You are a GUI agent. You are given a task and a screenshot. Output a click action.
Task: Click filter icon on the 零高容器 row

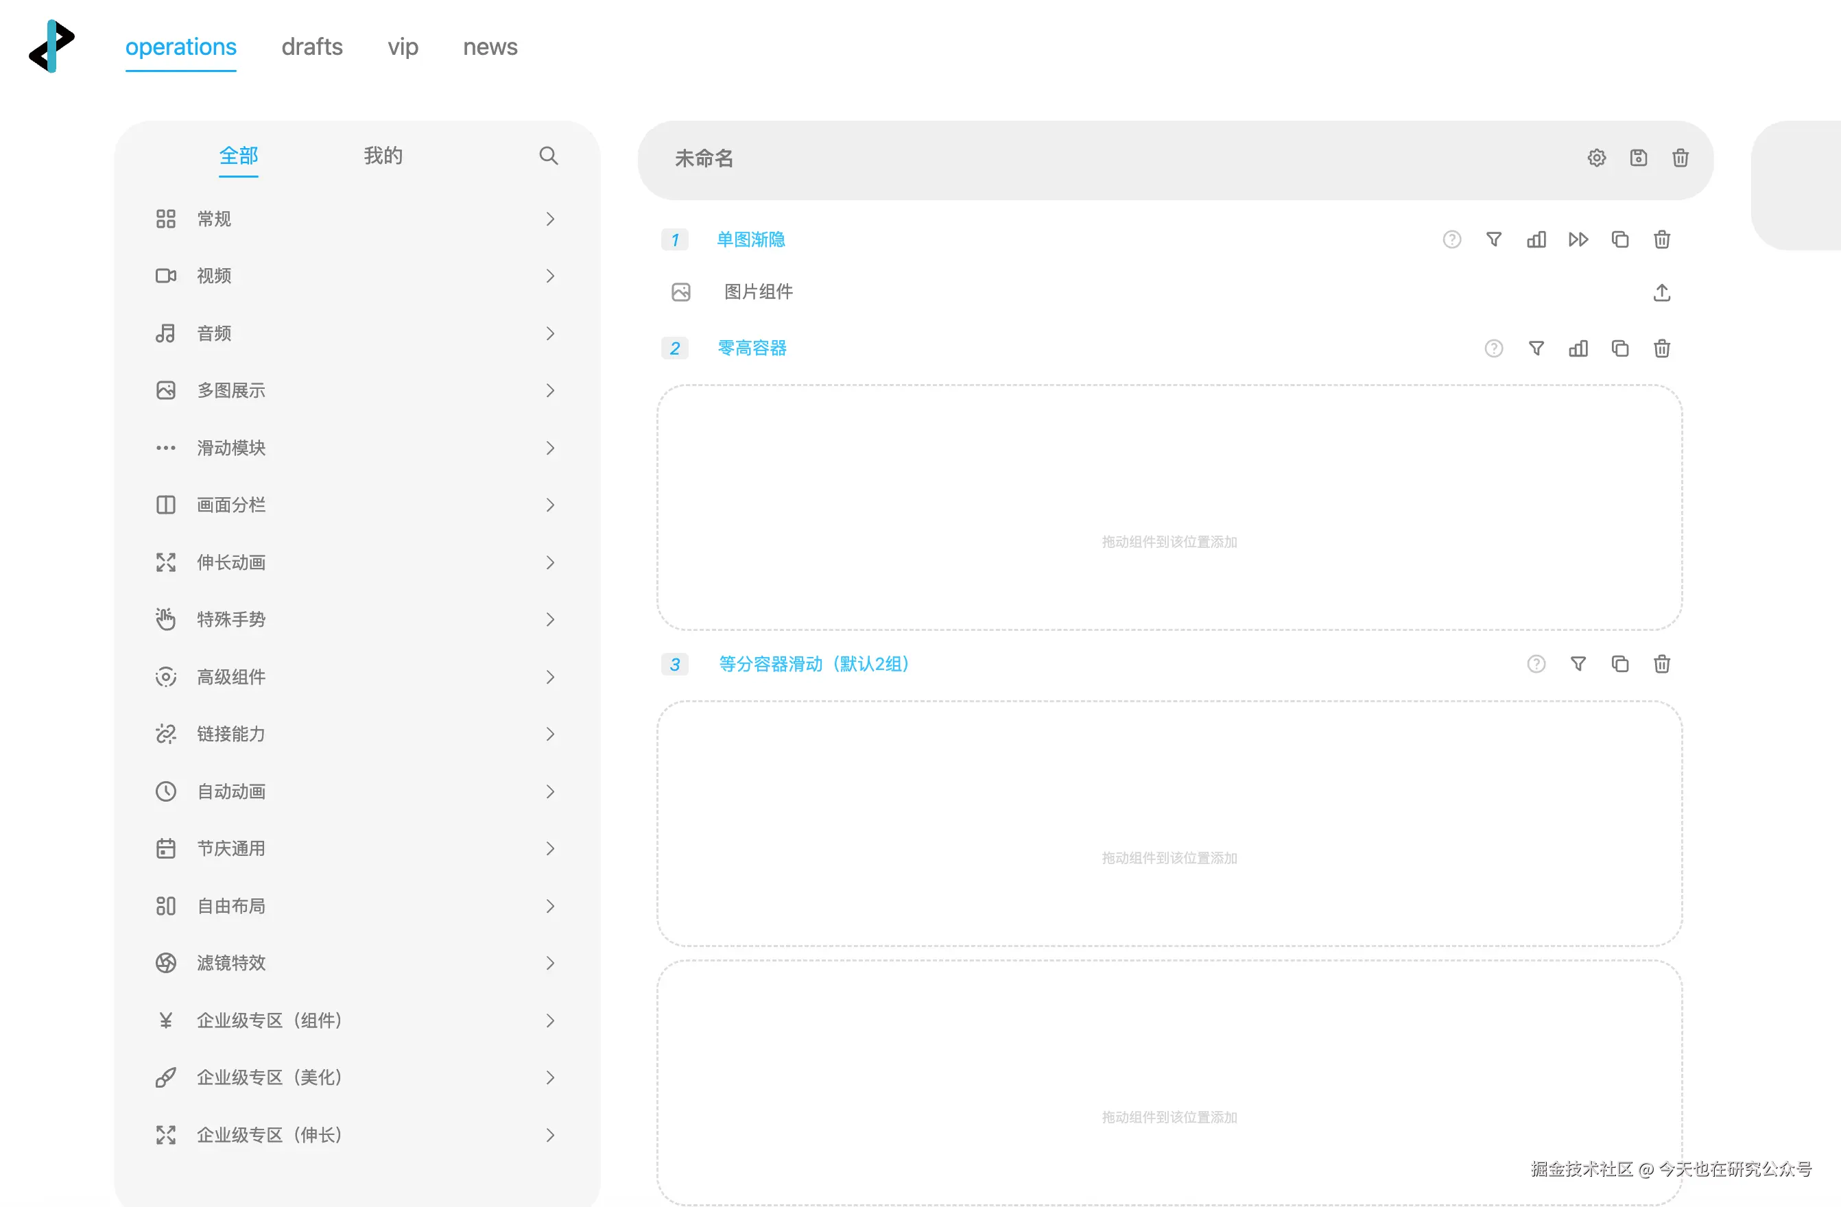(1536, 348)
